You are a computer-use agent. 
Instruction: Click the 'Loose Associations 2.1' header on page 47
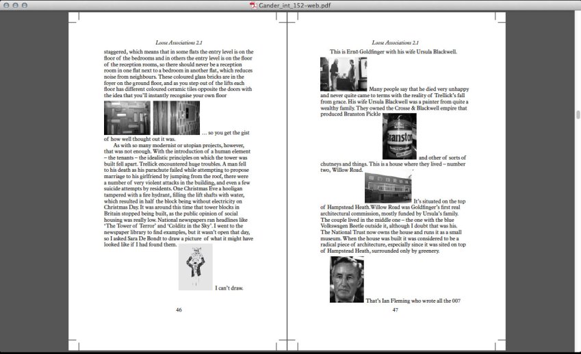click(396, 42)
